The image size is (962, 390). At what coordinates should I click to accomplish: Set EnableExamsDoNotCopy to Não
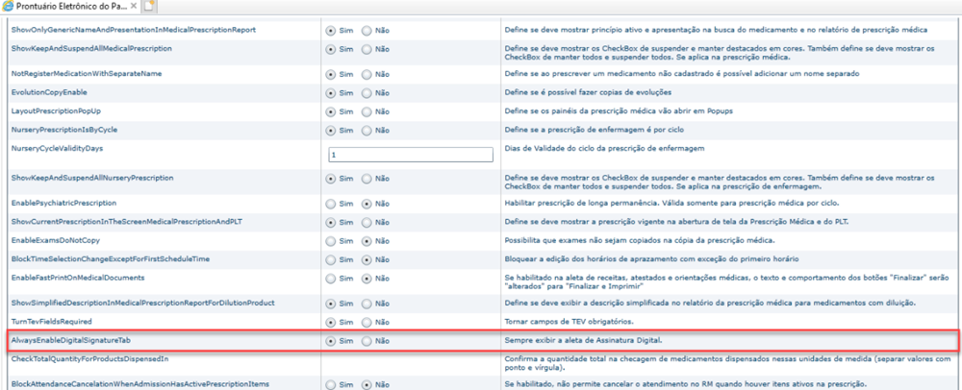367,242
